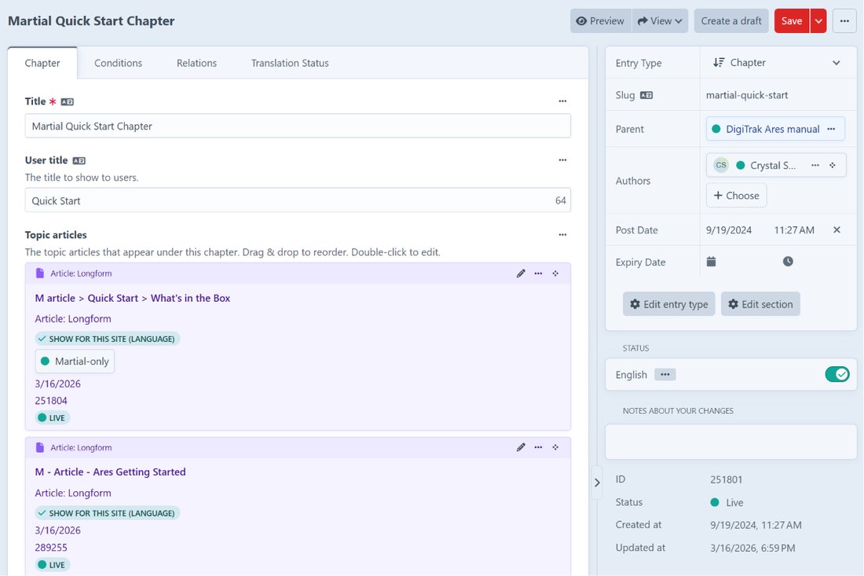Grab move handle of What's in the Box card
This screenshot has height=576, width=864.
tap(555, 273)
